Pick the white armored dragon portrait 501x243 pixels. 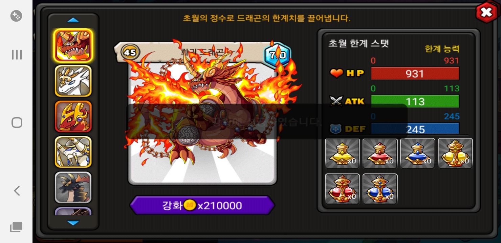[x=73, y=152]
